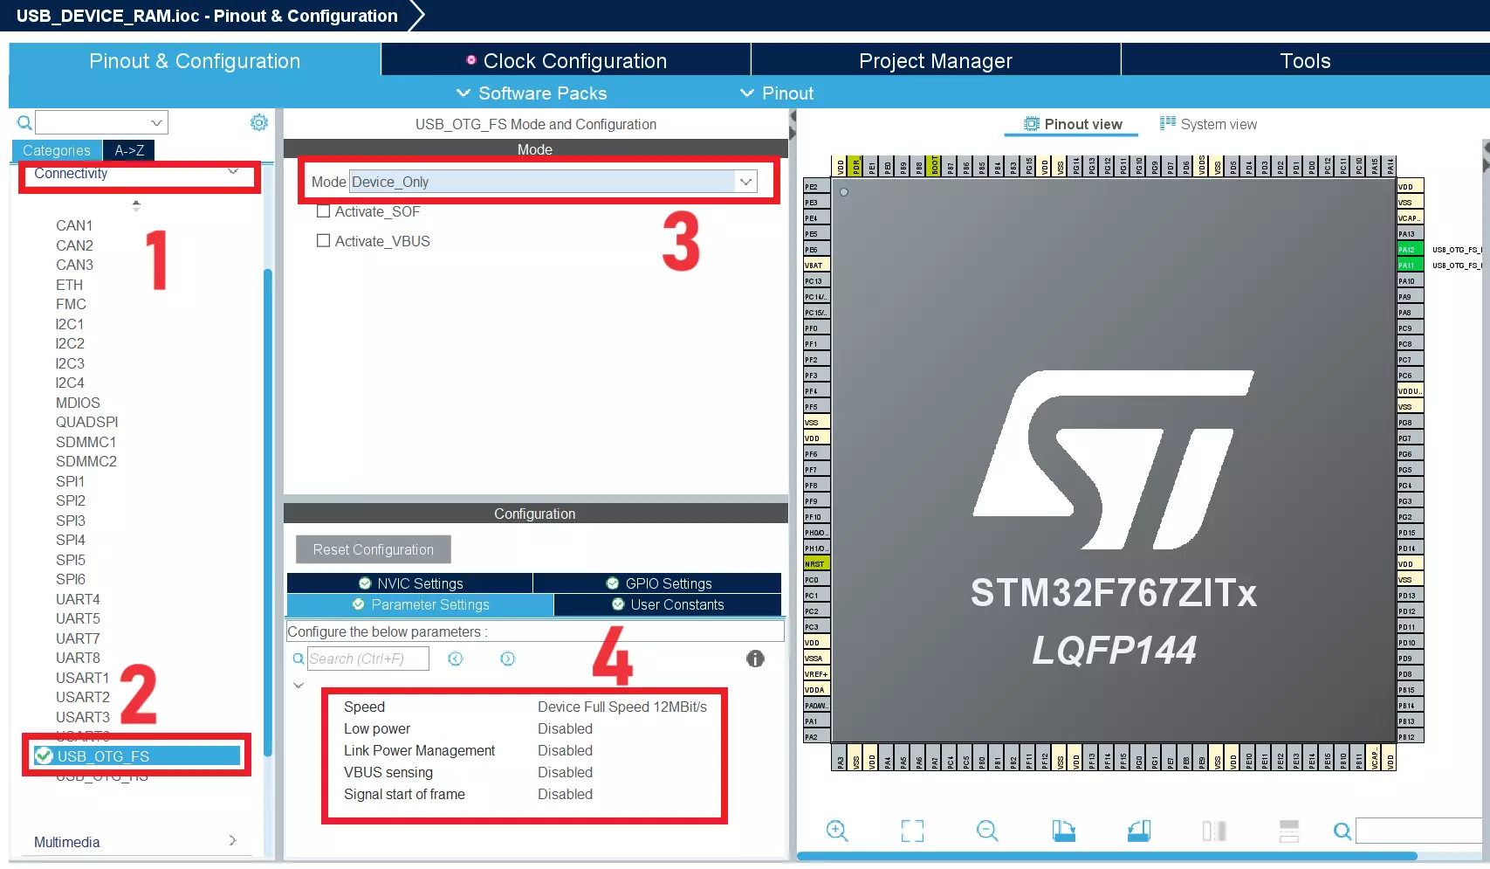Show parameter description info icon
The image size is (1490, 869).
(x=755, y=659)
